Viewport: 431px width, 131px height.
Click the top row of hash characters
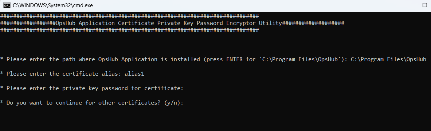tap(129, 16)
